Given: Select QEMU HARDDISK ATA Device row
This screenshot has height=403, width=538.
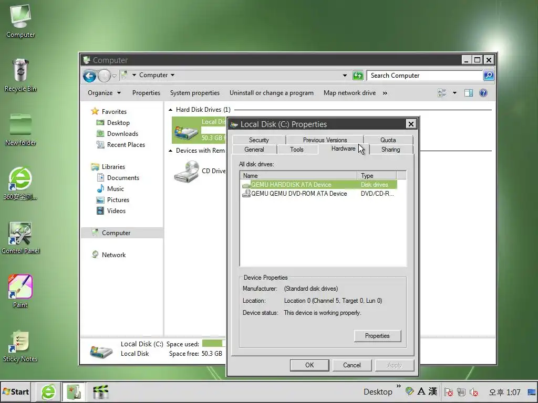Looking at the screenshot, I should (x=319, y=185).
